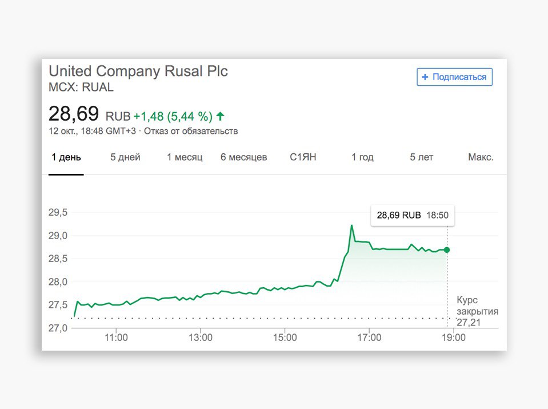Click the Подписаться subscribe button
This screenshot has width=548, height=409.
[x=454, y=77]
